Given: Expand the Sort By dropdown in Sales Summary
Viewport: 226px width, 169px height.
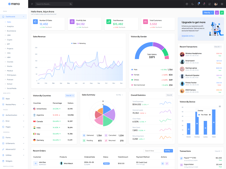Looking at the screenshot, I should coord(119,95).
